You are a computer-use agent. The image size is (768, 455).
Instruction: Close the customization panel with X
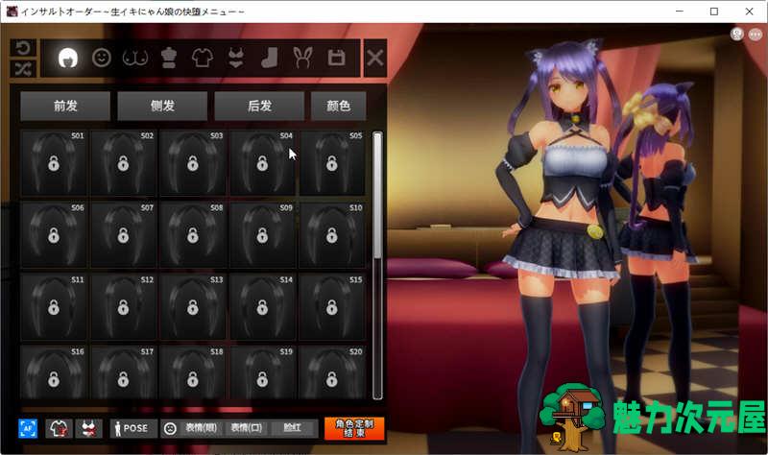point(375,58)
